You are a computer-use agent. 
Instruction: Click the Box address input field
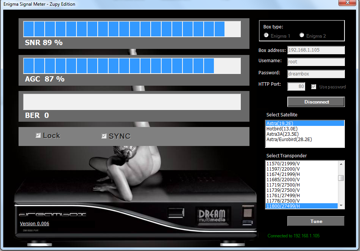click(316, 50)
